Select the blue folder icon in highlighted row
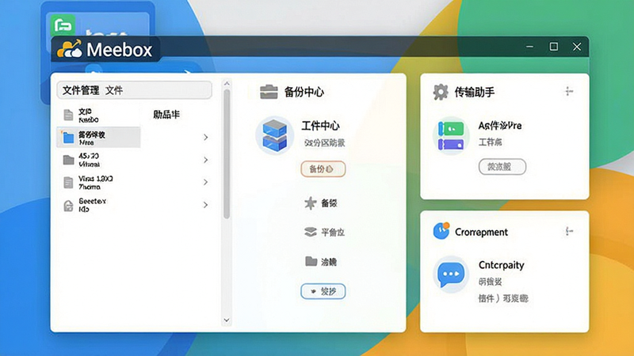Viewport: 634px width, 356px height. [x=68, y=138]
